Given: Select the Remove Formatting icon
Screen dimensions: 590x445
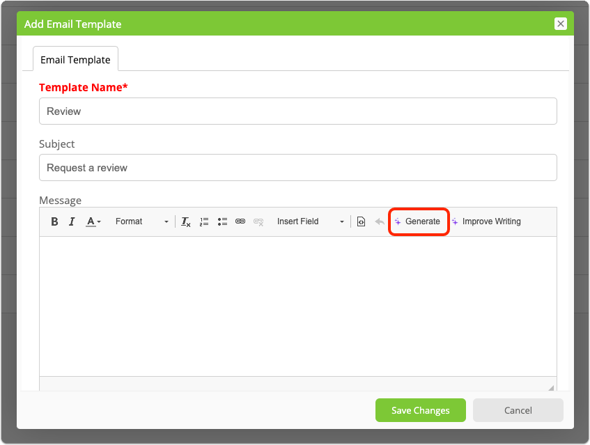Looking at the screenshot, I should (x=185, y=221).
